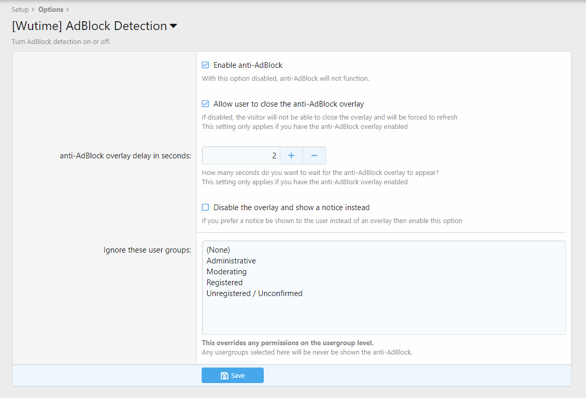Increase overlay delay with plus button
This screenshot has height=398, width=586.
(291, 156)
